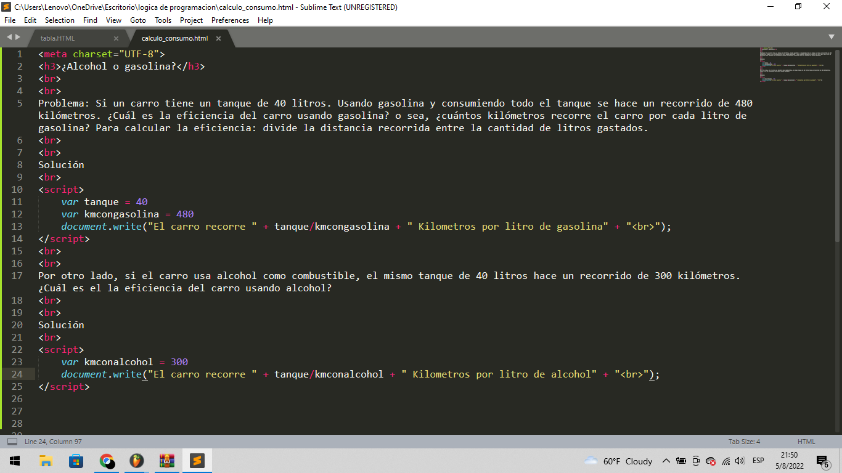Click the tray icon with the red X badge
The width and height of the screenshot is (842, 473).
(711, 461)
